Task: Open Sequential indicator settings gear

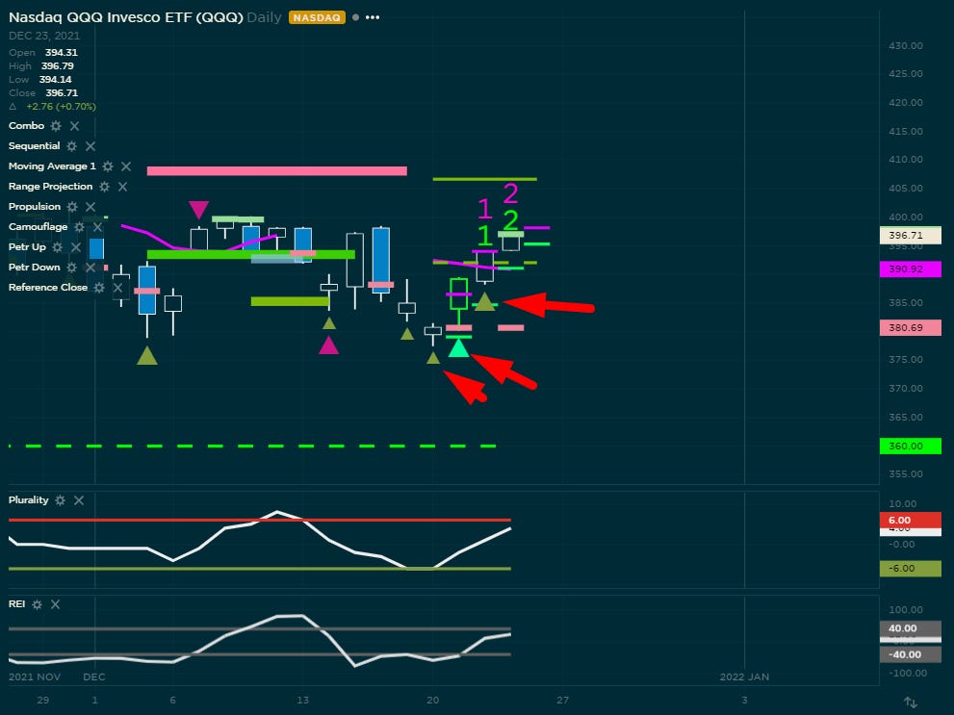Action: [x=72, y=146]
